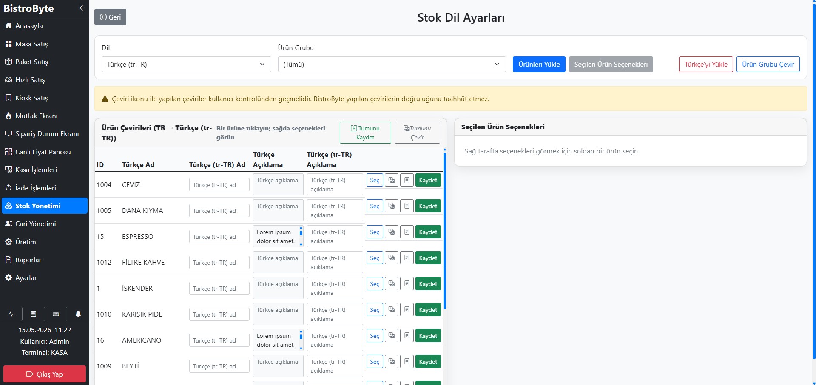Focus the Türkçe açıklama field for FİLTRE KAHVE
Screen dimensions: 816x385
[x=278, y=262]
